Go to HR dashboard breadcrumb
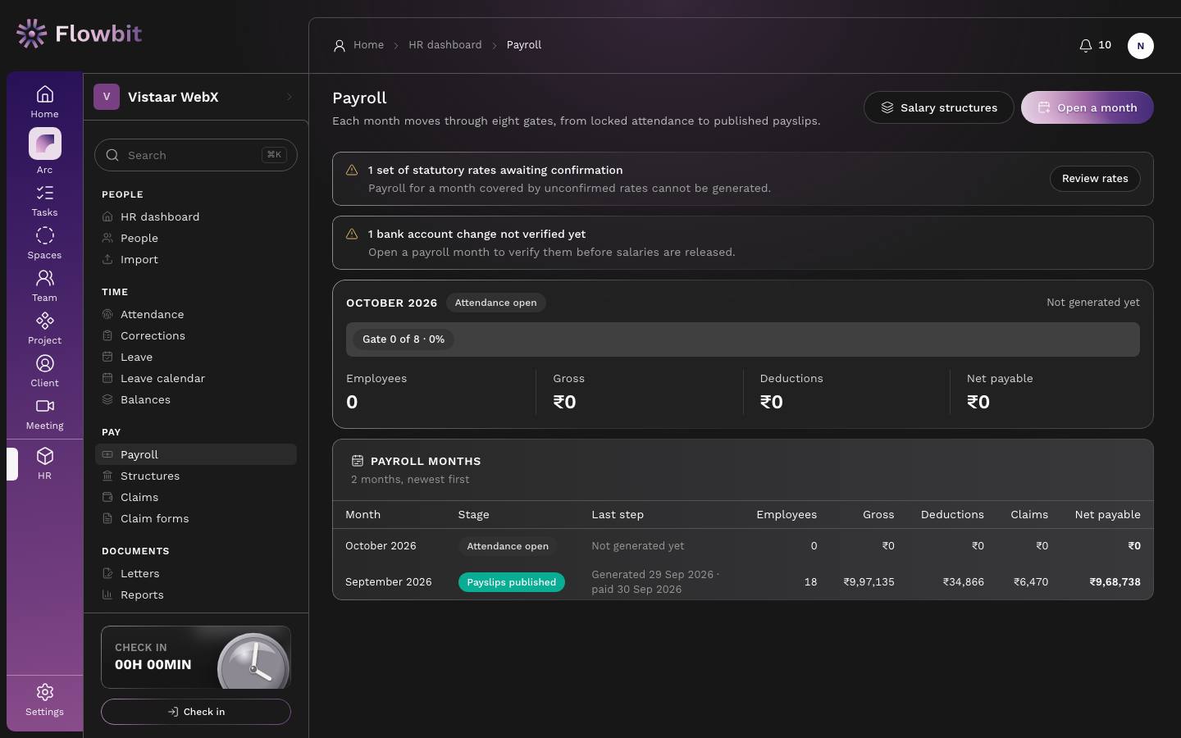The image size is (1181, 738). coord(445,45)
